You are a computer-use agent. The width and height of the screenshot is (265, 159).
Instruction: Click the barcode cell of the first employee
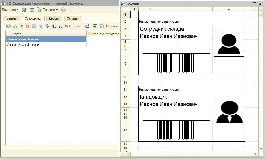(103, 39)
